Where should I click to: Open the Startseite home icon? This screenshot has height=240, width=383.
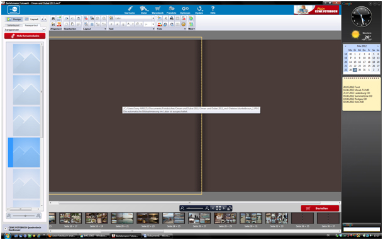click(x=130, y=9)
